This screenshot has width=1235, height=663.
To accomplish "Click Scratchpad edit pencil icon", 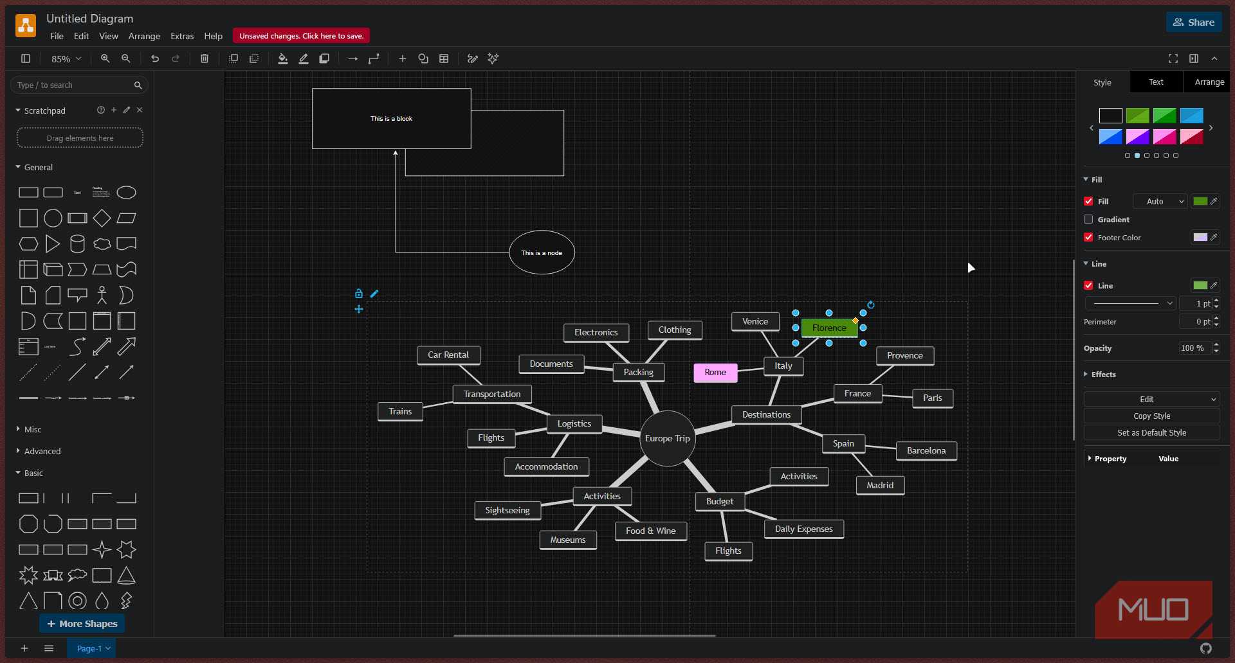I will click(127, 110).
